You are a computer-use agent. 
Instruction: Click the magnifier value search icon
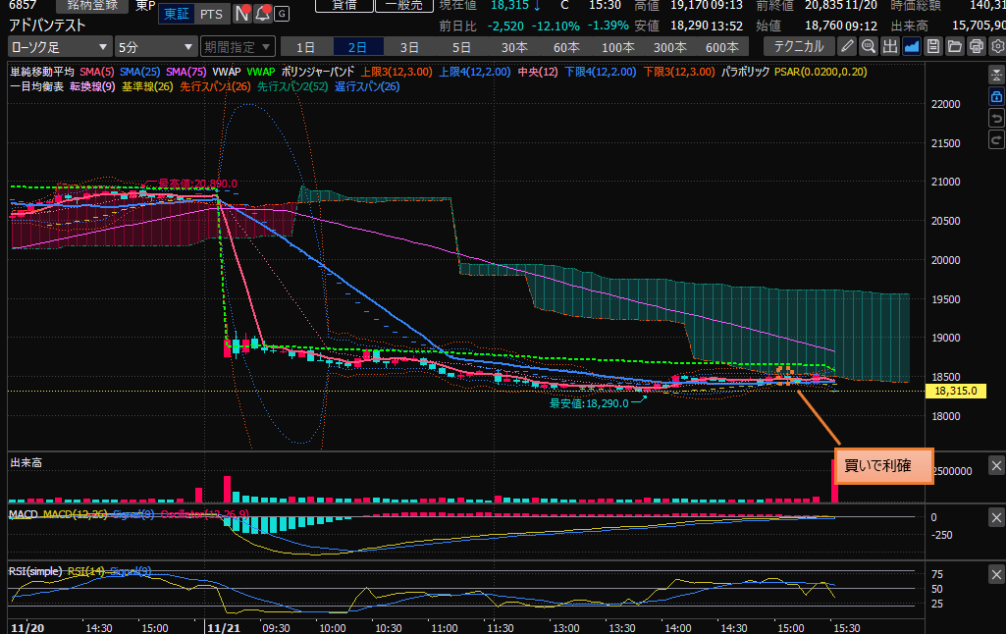[869, 46]
